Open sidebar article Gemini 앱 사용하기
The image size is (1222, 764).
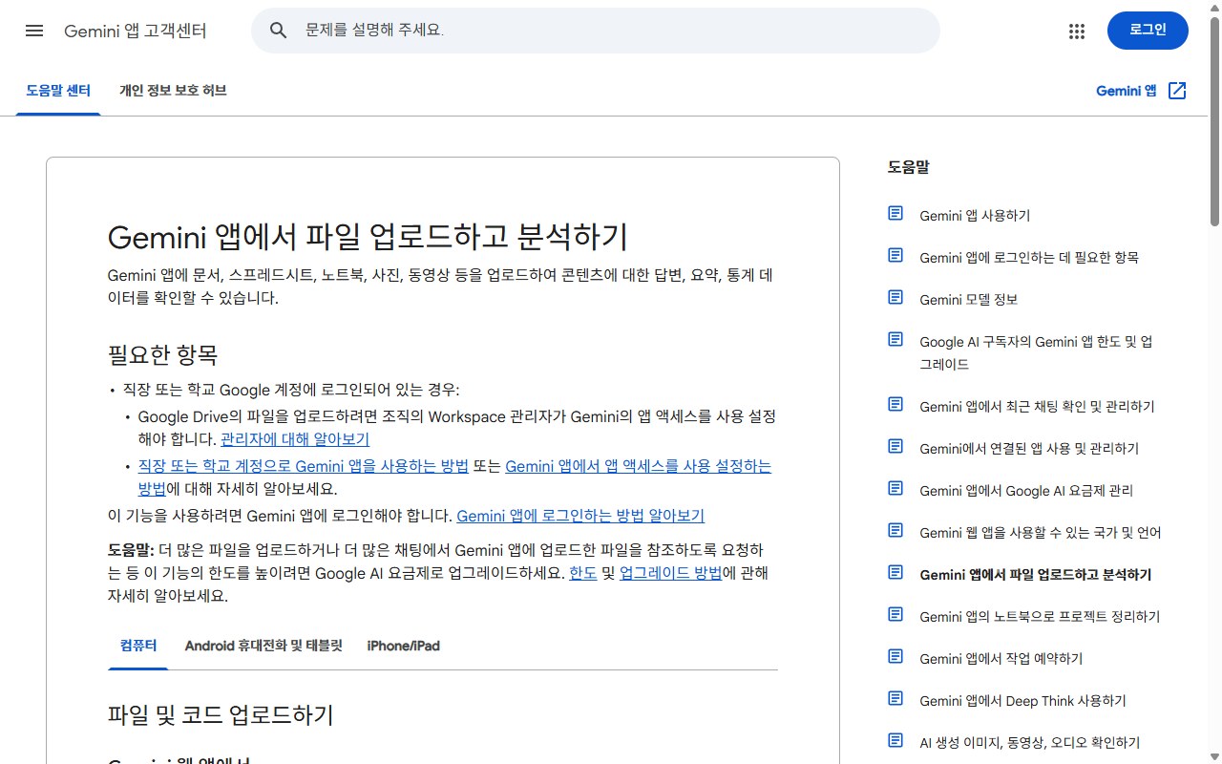click(975, 215)
